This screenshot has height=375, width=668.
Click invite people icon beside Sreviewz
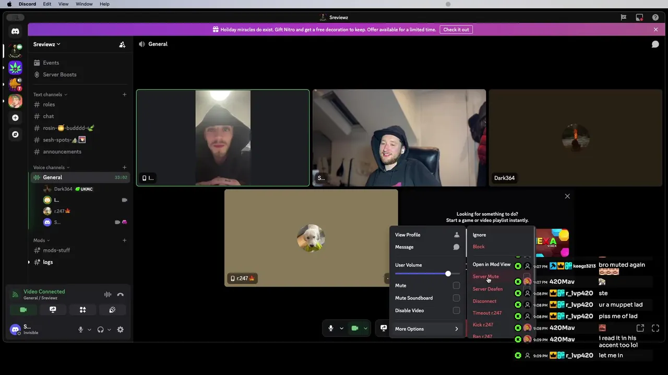coord(122,45)
